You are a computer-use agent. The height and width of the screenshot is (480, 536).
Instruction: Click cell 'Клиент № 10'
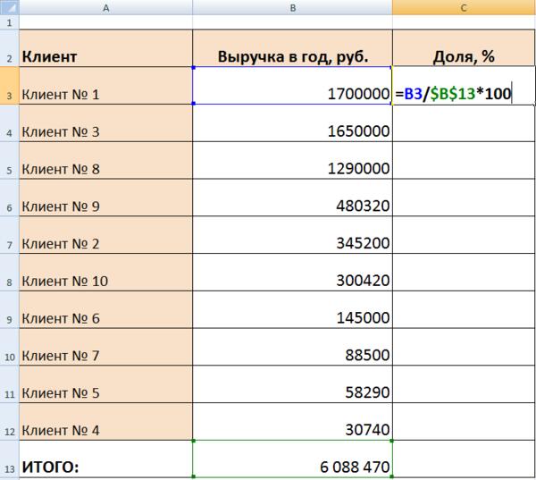pos(106,273)
